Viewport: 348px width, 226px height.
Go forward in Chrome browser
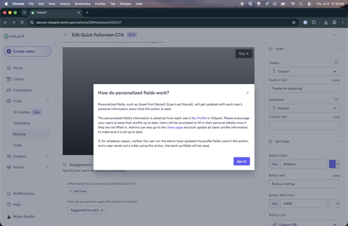coord(14,22)
